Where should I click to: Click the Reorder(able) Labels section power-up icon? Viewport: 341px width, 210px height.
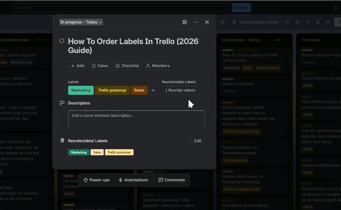click(x=62, y=140)
